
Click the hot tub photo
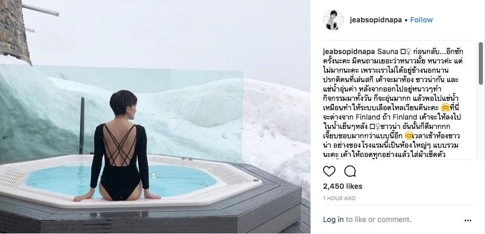pyautogui.click(x=155, y=116)
